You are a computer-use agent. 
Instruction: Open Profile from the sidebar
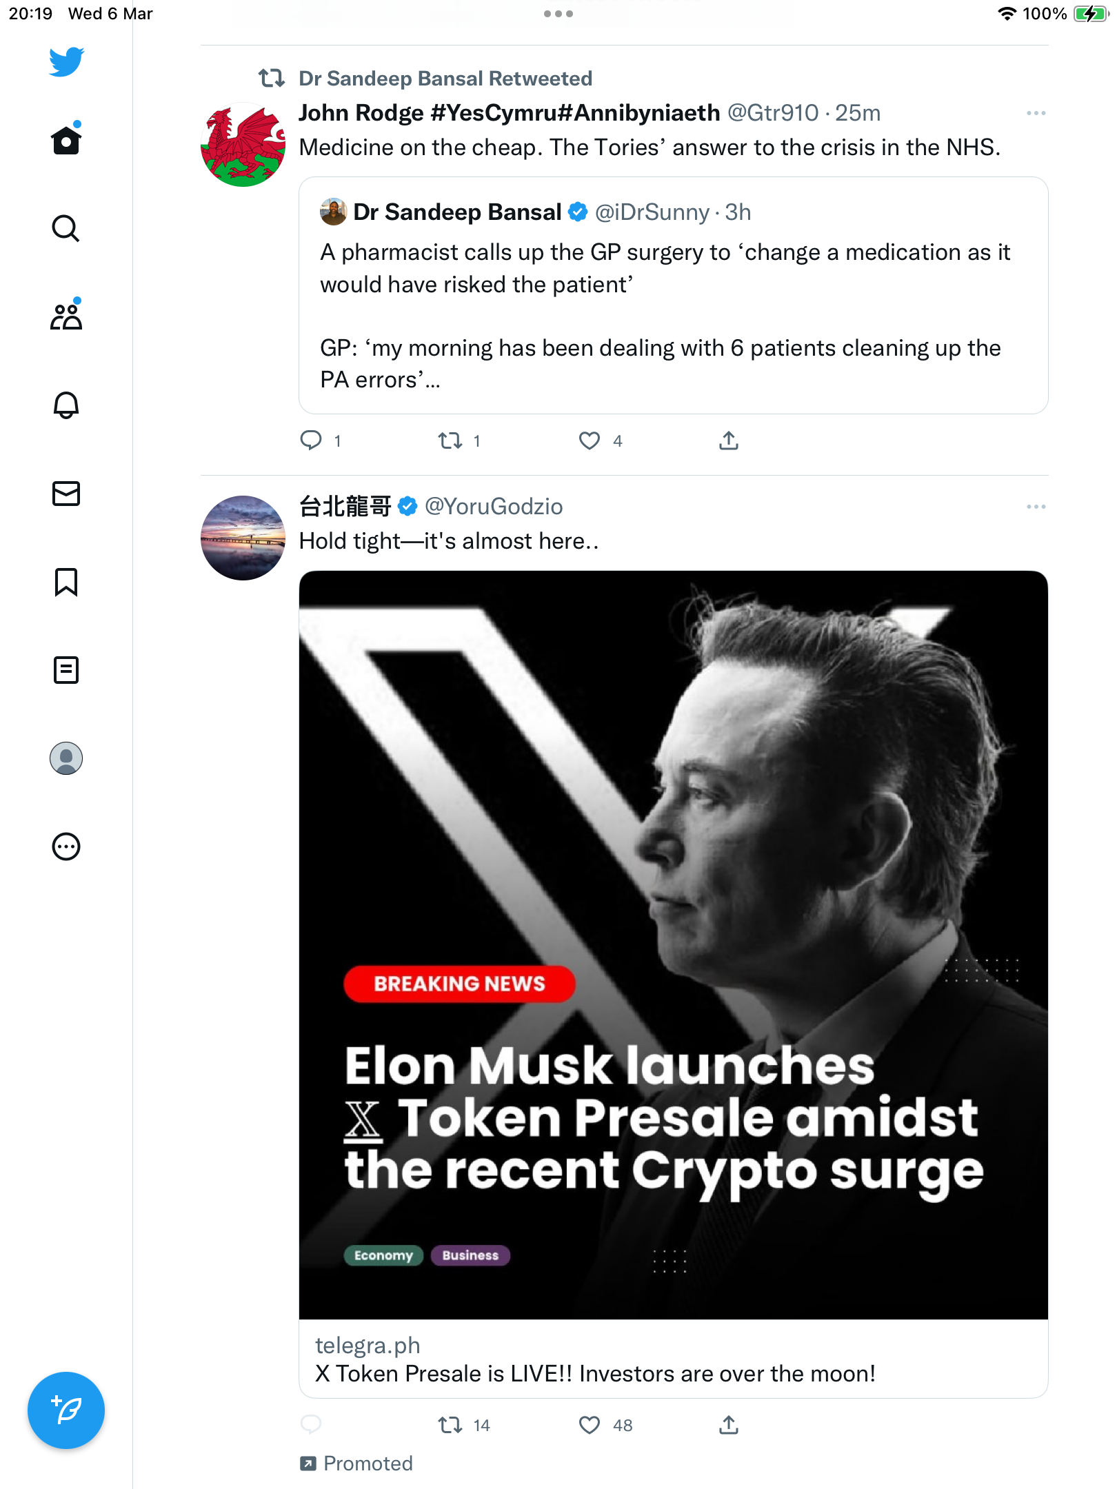66,758
